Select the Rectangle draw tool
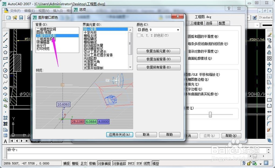This screenshot has height=168, width=275. pos(5,58)
